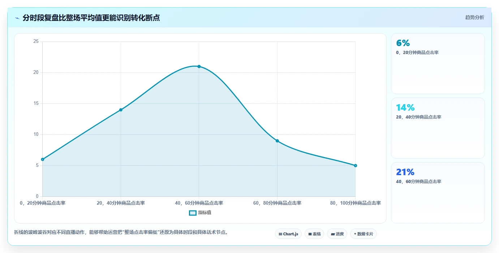The height and width of the screenshot is (253, 499).
Task: Click the lightning icon beside the title
Action: tap(17, 18)
